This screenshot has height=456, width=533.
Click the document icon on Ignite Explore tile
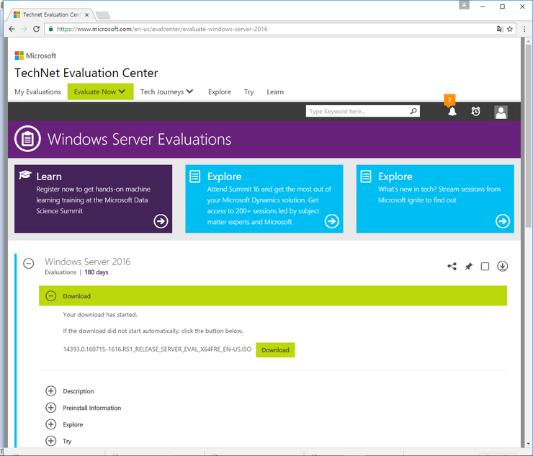366,176
